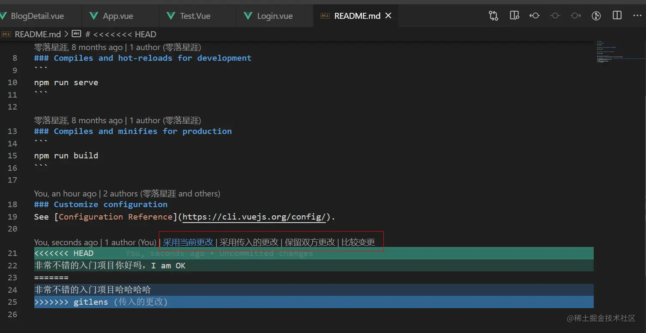The image size is (646, 333).
Task: Accept incoming change (采用传入的更改)
Action: 249,242
